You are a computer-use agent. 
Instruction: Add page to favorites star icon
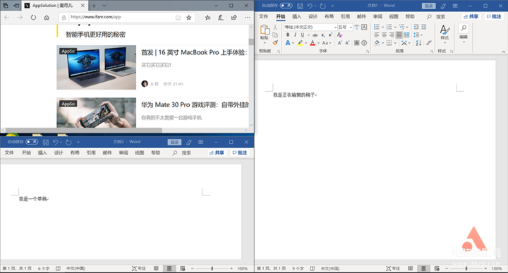[189, 18]
